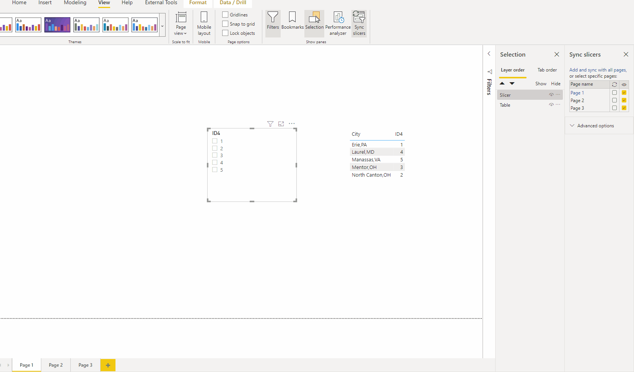634x372 pixels.
Task: Close the Selection pane
Action: coord(557,54)
